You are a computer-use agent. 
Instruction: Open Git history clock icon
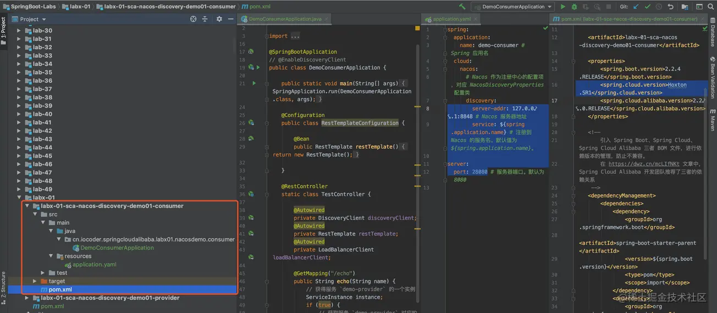point(659,7)
